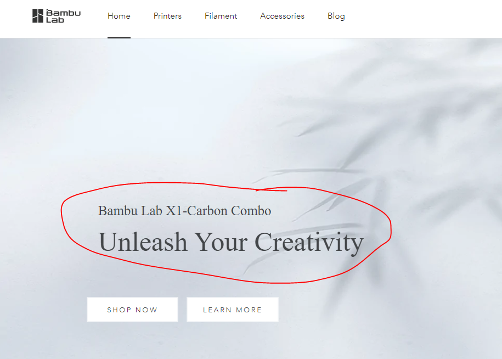
Task: Visit the Blog page
Action: [x=336, y=16]
